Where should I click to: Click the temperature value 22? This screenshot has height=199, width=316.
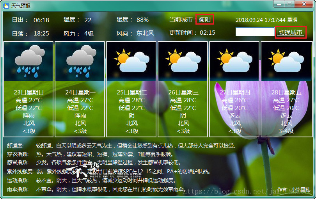pyautogui.click(x=88, y=20)
